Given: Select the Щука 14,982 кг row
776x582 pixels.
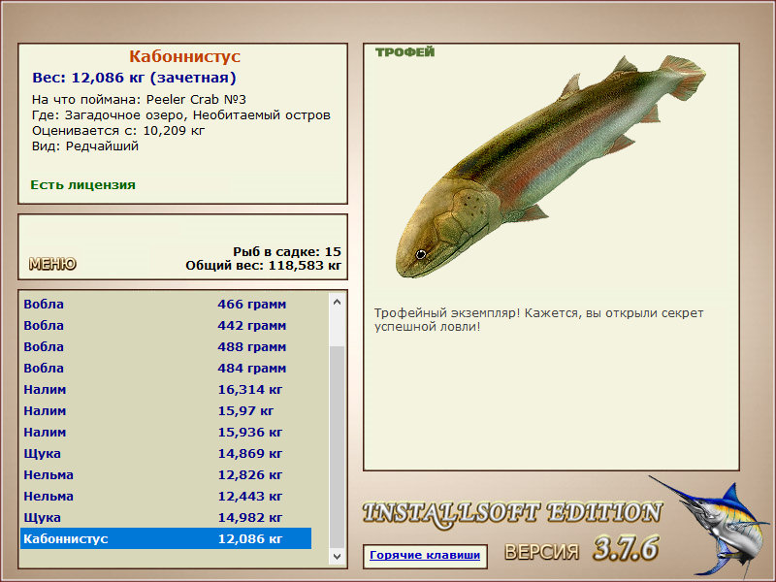Looking at the screenshot, I should [x=166, y=517].
